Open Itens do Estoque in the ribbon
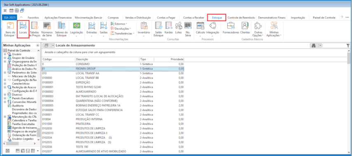Image resolution: width=352 pixels, height=156 pixels. coord(10,29)
